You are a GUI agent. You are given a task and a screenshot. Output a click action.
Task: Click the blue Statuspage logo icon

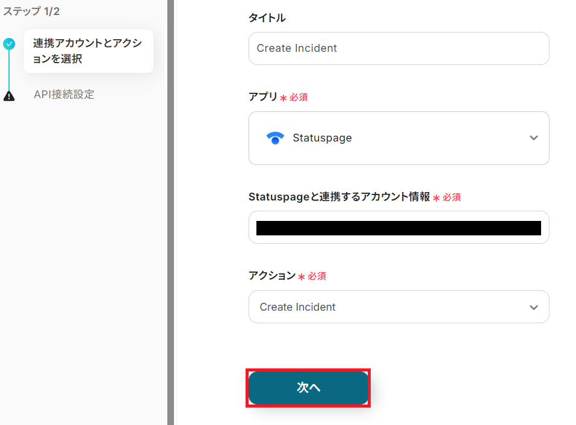275,138
